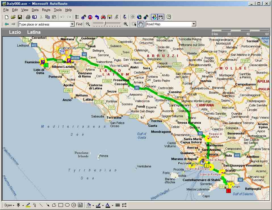Select the Oval drawing tool
Image resolution: width=272 pixels, height=210 pixels.
67,205
